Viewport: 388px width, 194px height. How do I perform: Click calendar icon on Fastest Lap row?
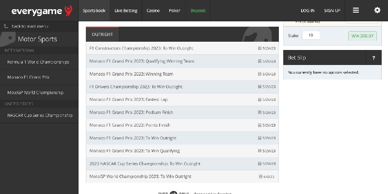[259, 99]
